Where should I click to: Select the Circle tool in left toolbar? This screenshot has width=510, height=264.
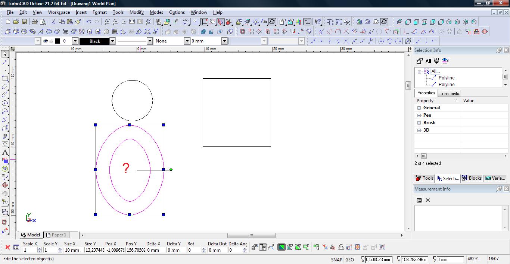pyautogui.click(x=5, y=103)
